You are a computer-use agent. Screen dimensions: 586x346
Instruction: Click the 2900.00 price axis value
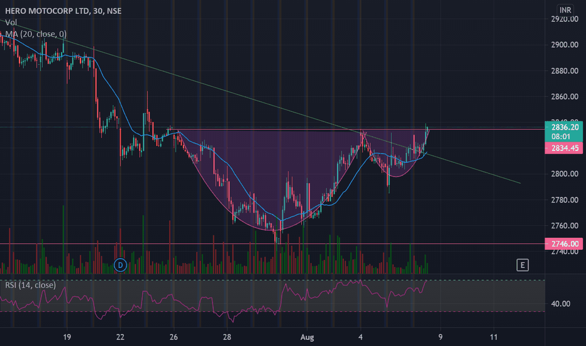[565, 45]
